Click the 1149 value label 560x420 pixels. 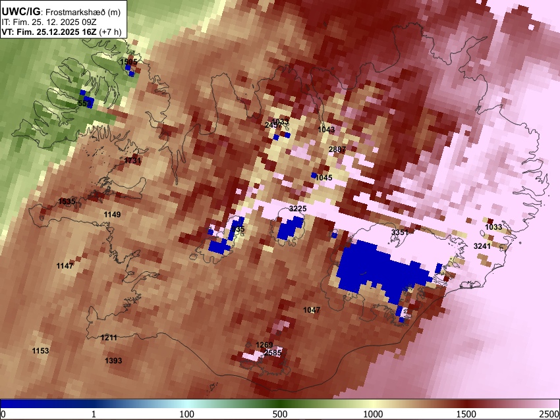[x=112, y=215]
